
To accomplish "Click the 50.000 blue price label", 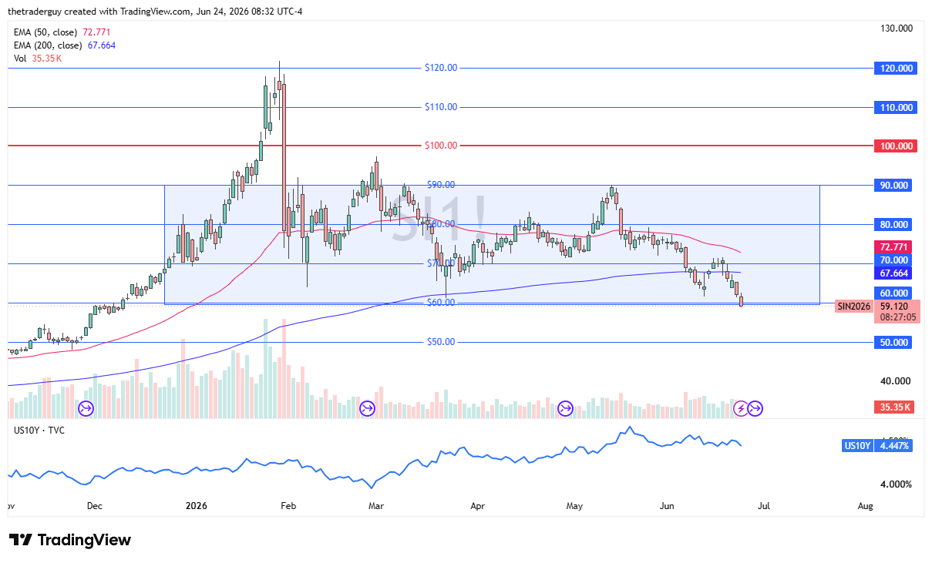I will click(893, 342).
